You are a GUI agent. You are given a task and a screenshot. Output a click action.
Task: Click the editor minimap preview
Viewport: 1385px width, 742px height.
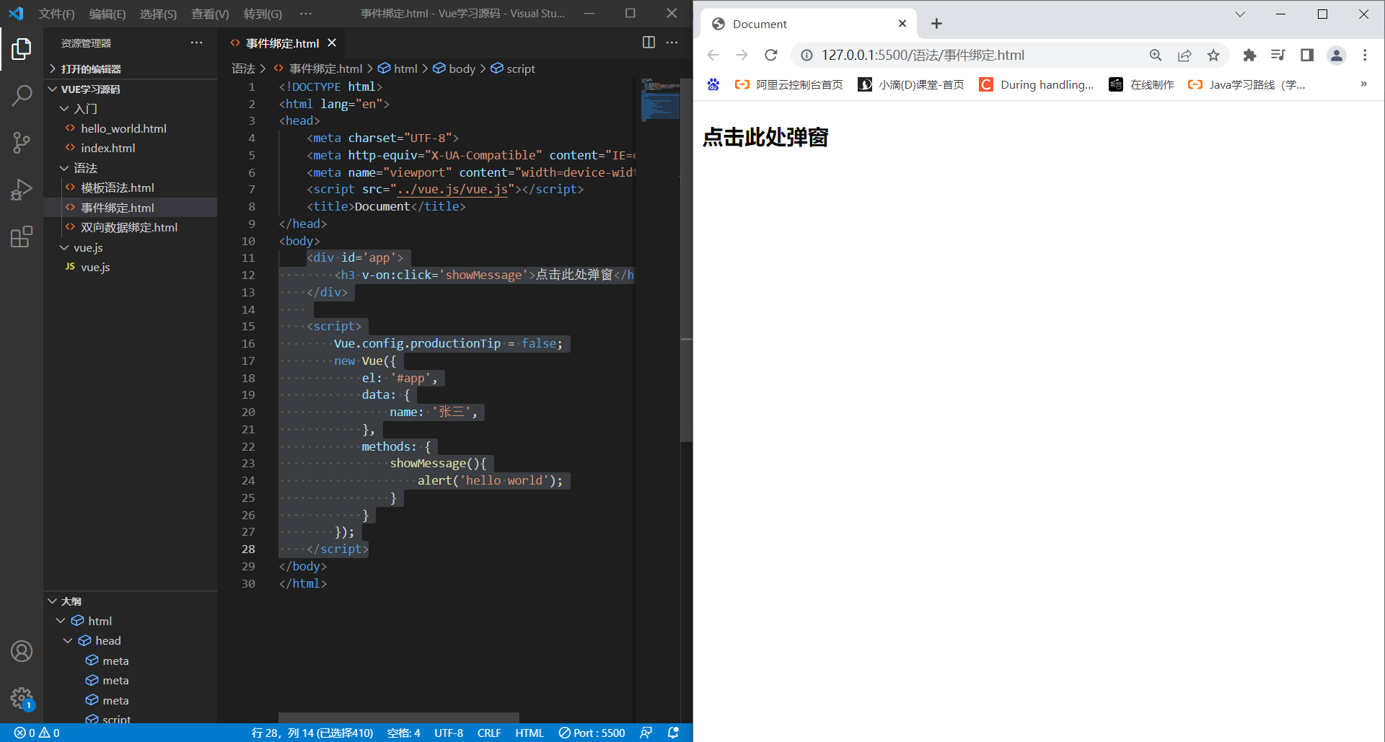click(660, 100)
